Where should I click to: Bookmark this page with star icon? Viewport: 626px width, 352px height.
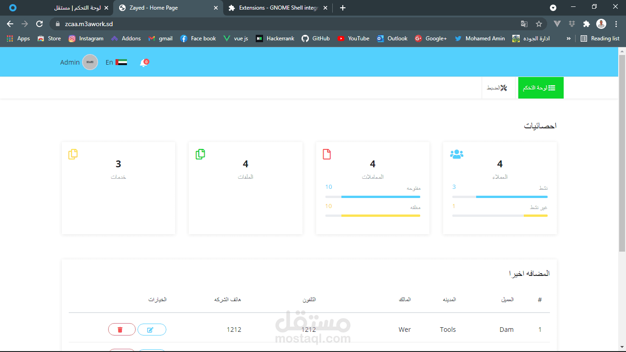pos(539,24)
